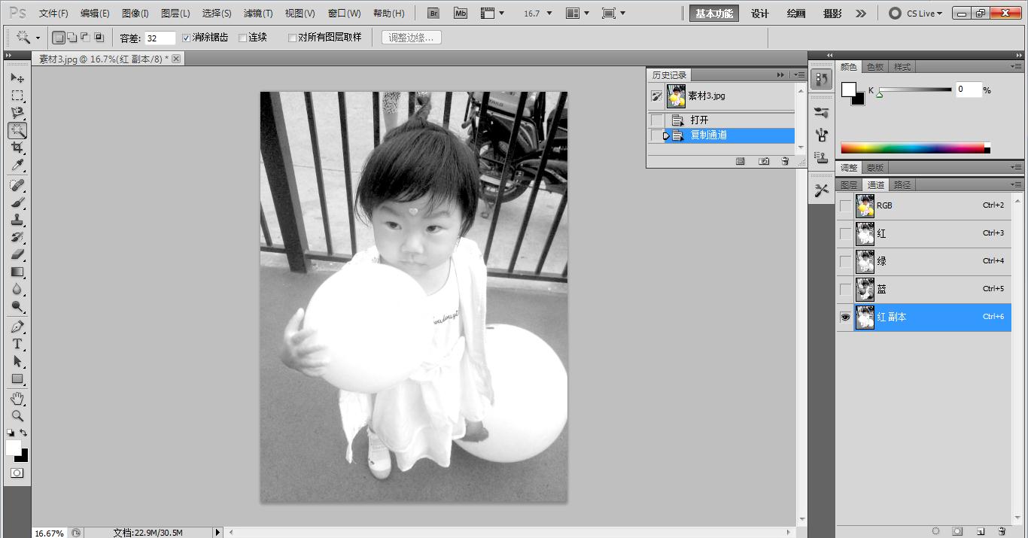The width and height of the screenshot is (1028, 538).
Task: Select the Eyedropper tool
Action: (17, 165)
